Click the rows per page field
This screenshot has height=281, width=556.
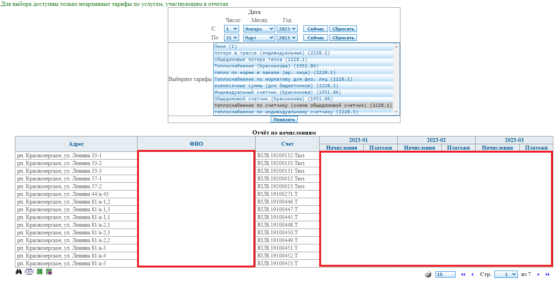(x=445, y=274)
